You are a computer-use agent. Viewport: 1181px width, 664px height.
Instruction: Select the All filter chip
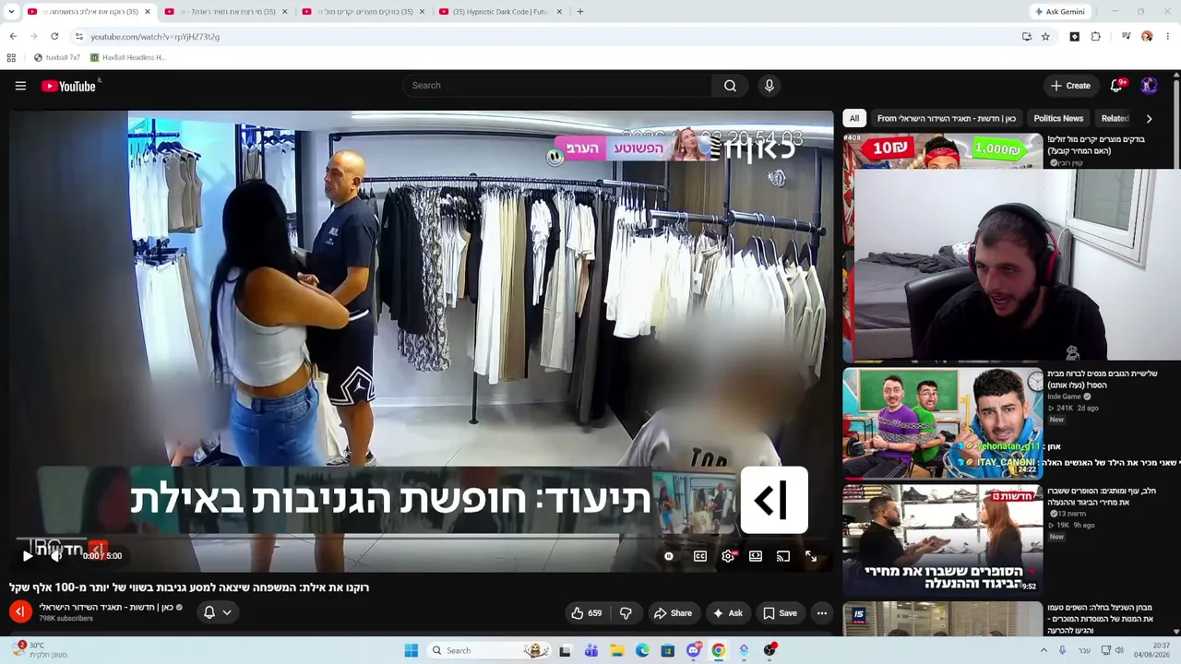[x=854, y=118]
